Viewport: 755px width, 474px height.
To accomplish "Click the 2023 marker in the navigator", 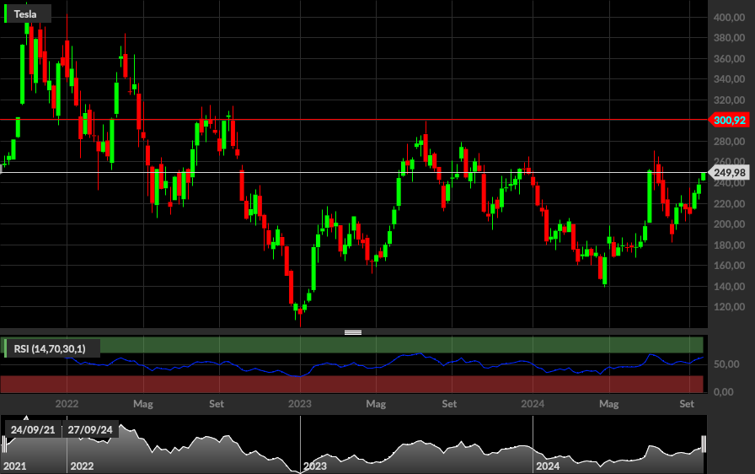I will [315, 466].
